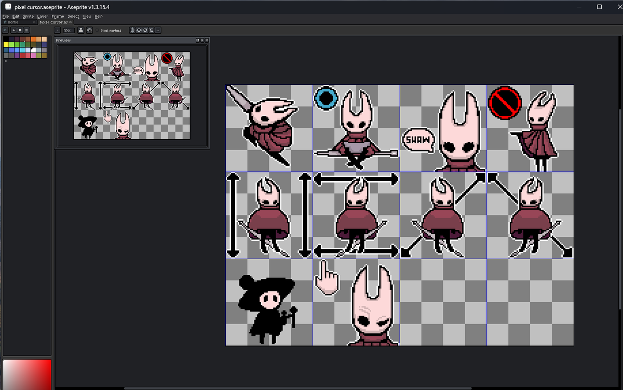
Task: Open the Sprite menu
Action: point(28,17)
